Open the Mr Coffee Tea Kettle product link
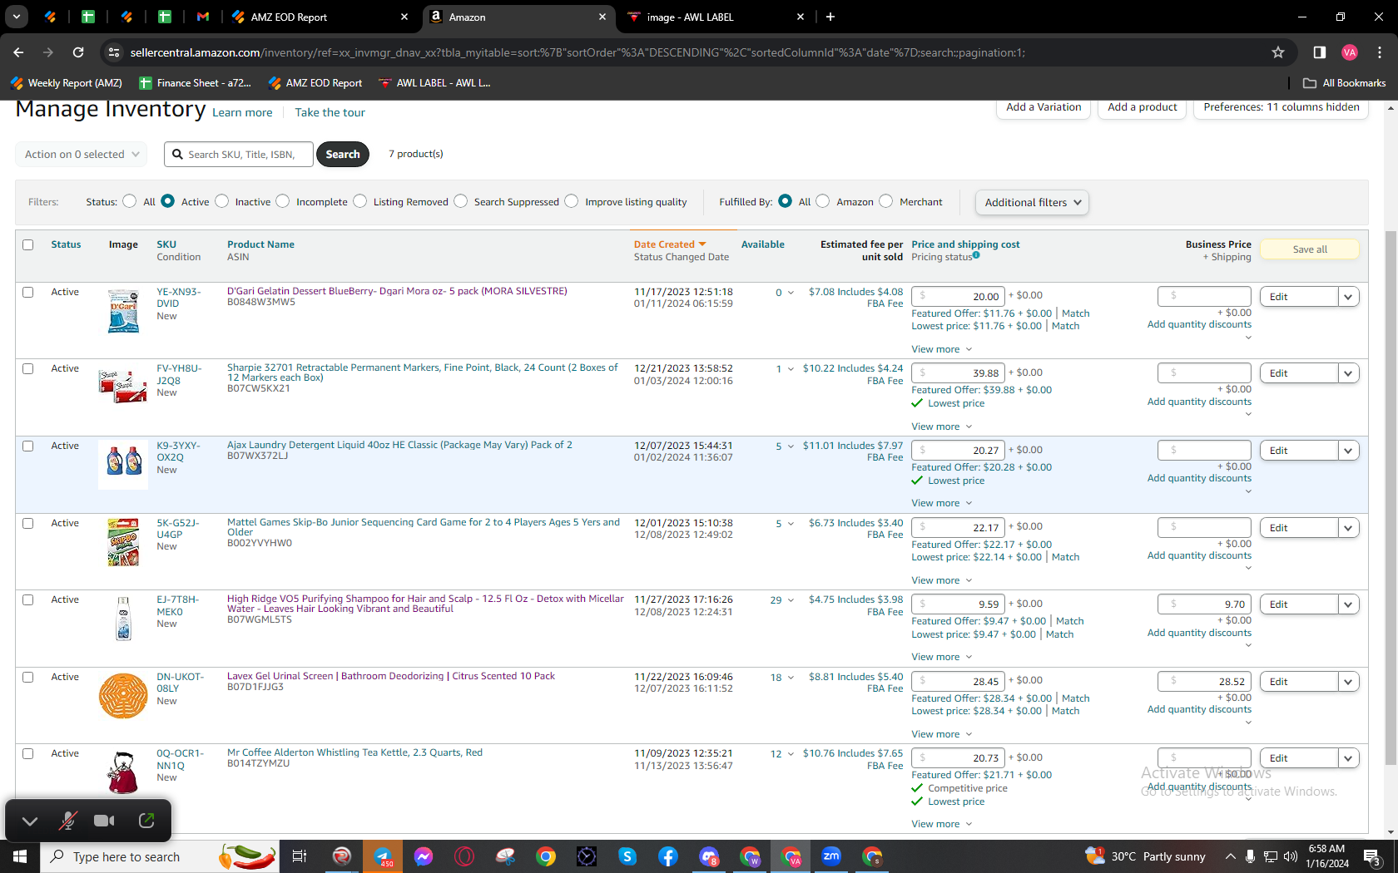Image resolution: width=1398 pixels, height=873 pixels. 354,752
